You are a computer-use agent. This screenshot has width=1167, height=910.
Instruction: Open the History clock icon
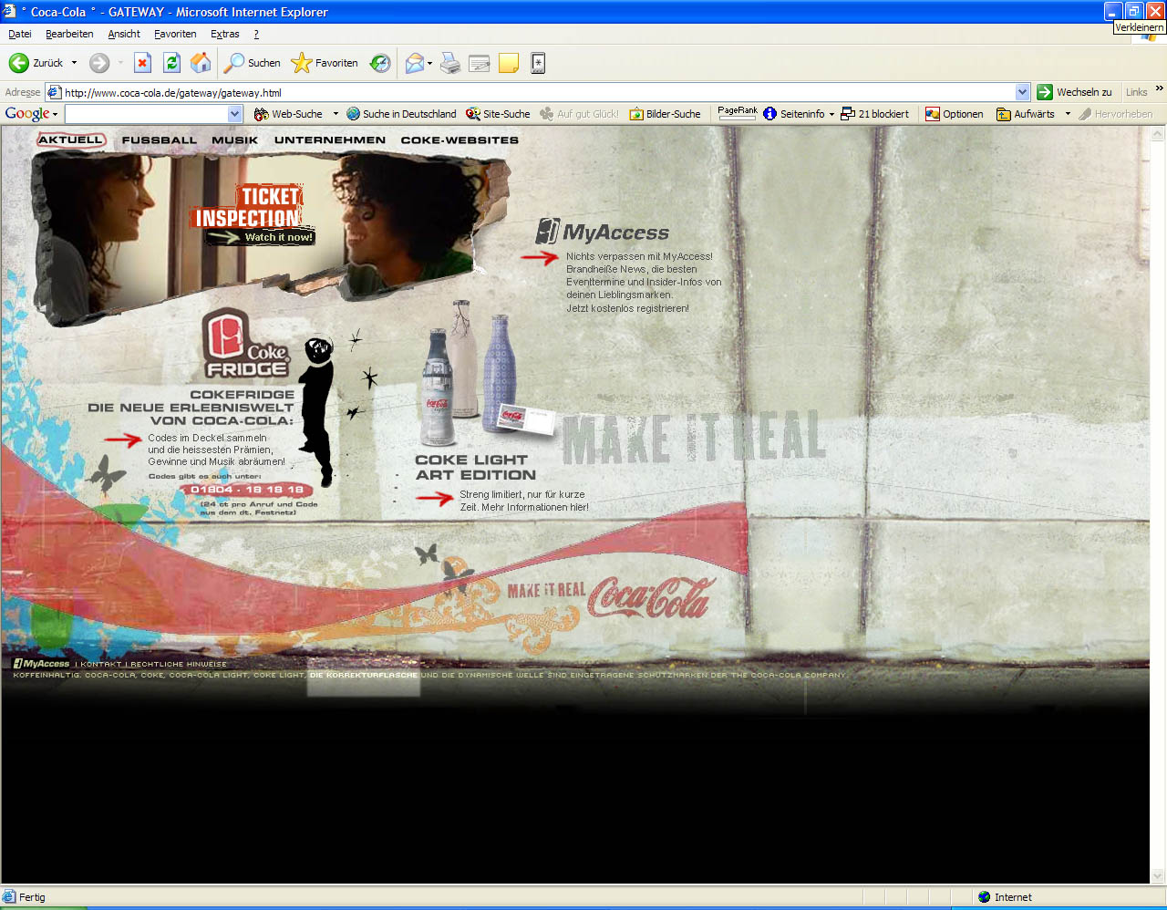380,63
